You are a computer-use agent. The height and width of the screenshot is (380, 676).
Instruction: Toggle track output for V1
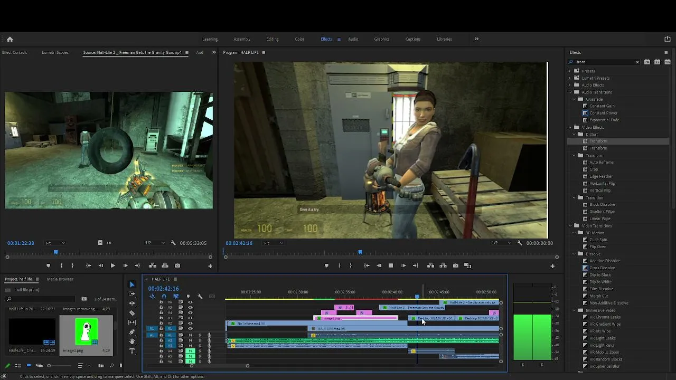190,329
